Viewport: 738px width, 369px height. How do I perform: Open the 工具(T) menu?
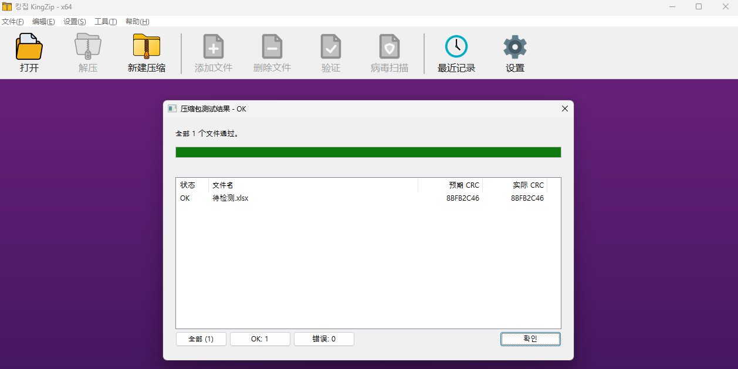(106, 22)
